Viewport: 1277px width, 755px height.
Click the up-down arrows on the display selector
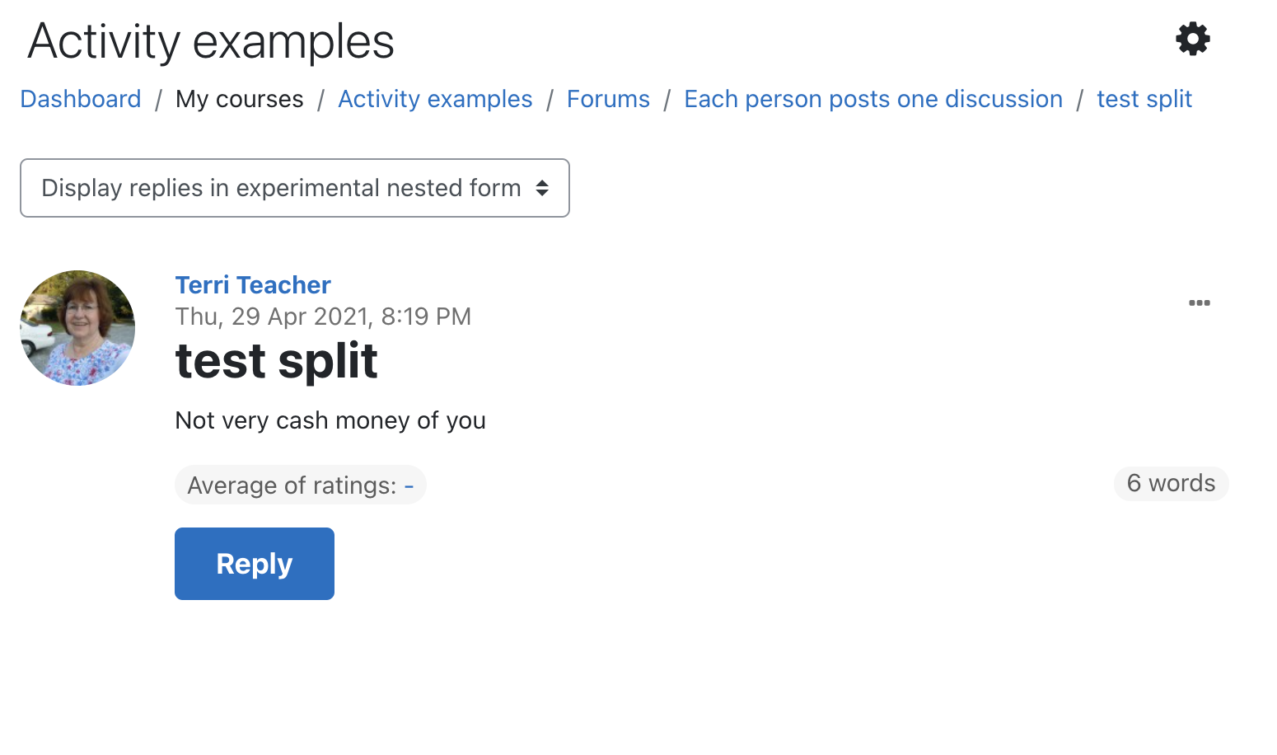542,188
